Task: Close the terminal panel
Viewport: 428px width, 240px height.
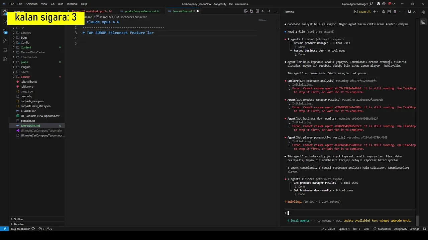Action: (414, 12)
